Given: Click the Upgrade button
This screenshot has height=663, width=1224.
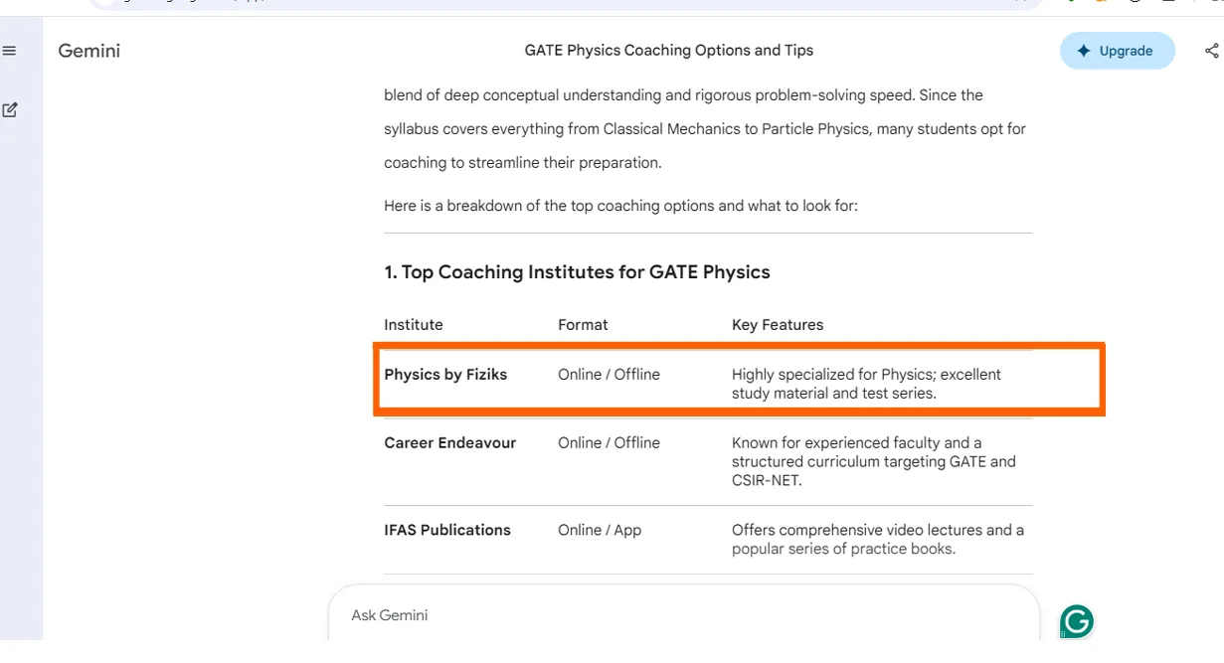Looking at the screenshot, I should point(1118,51).
